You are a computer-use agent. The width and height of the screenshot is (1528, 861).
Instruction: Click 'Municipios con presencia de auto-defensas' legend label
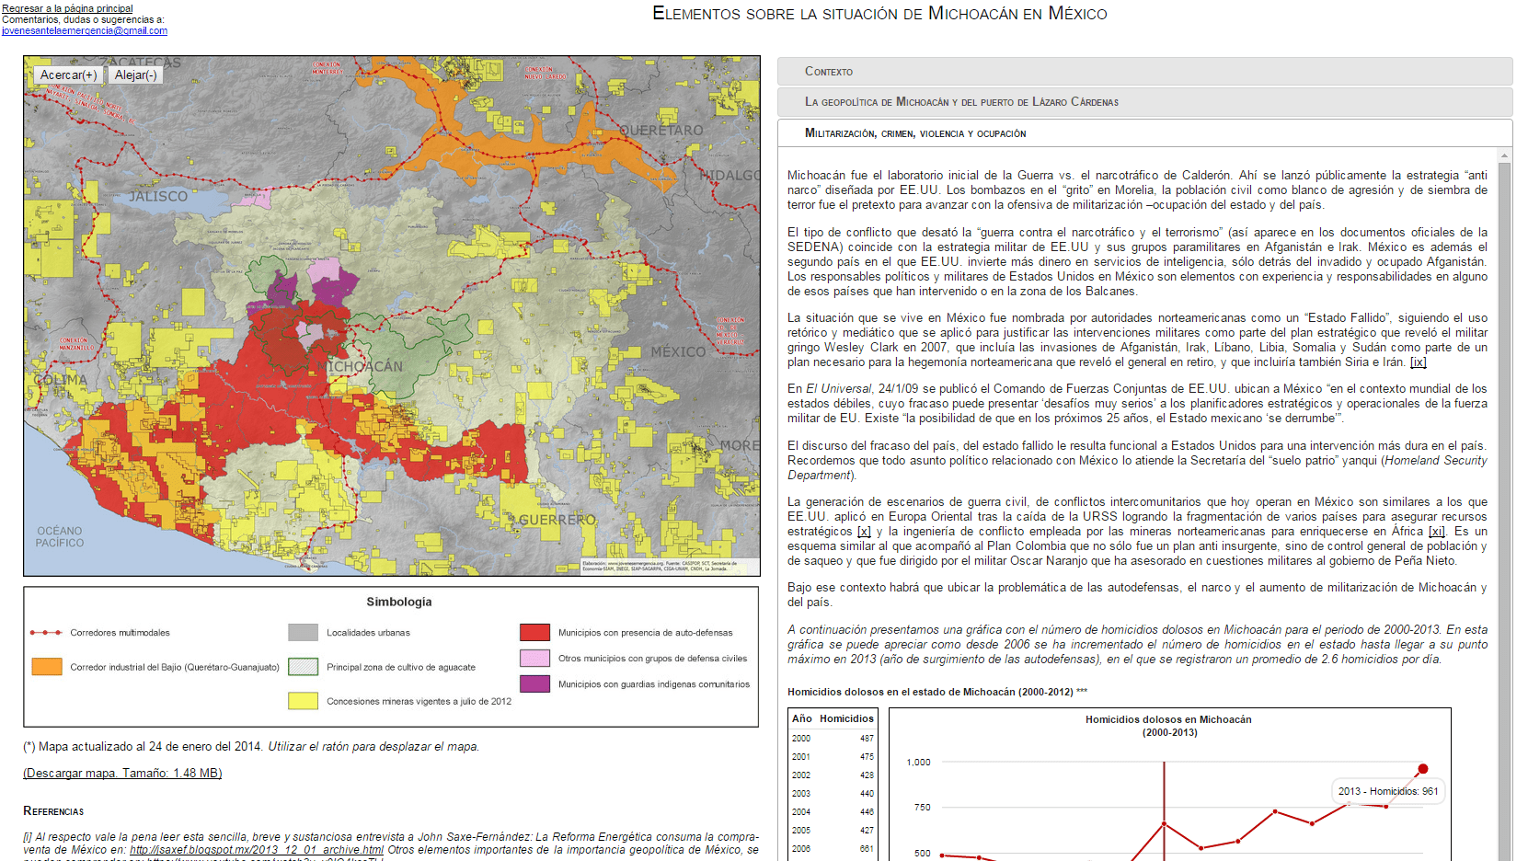coord(646,633)
